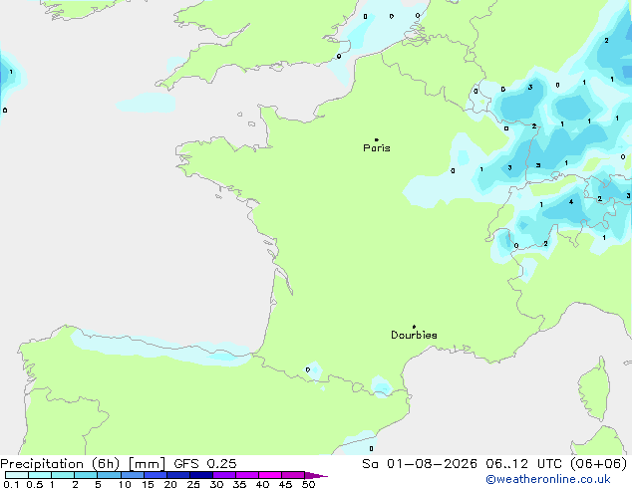
Task: Click the '4' precipitation value on the map
Action: click(571, 202)
